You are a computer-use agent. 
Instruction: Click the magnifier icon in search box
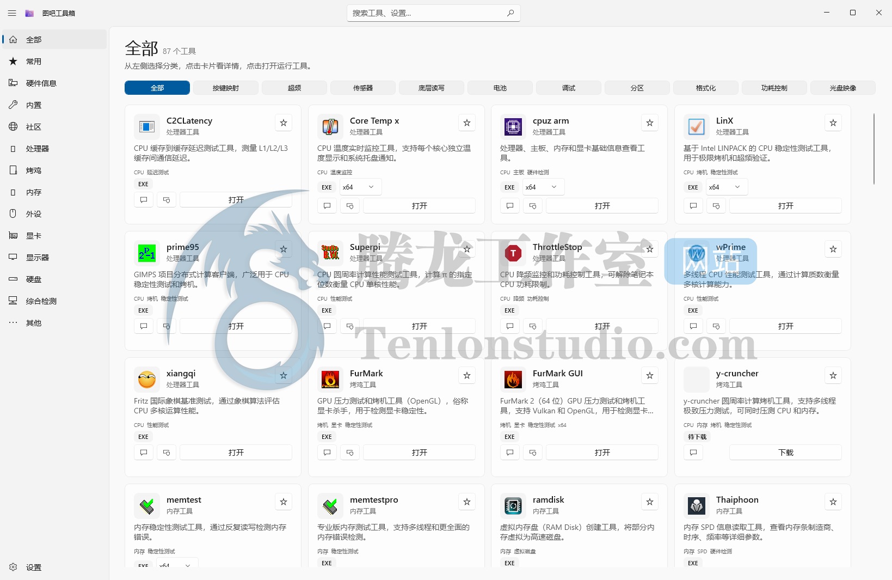point(510,13)
